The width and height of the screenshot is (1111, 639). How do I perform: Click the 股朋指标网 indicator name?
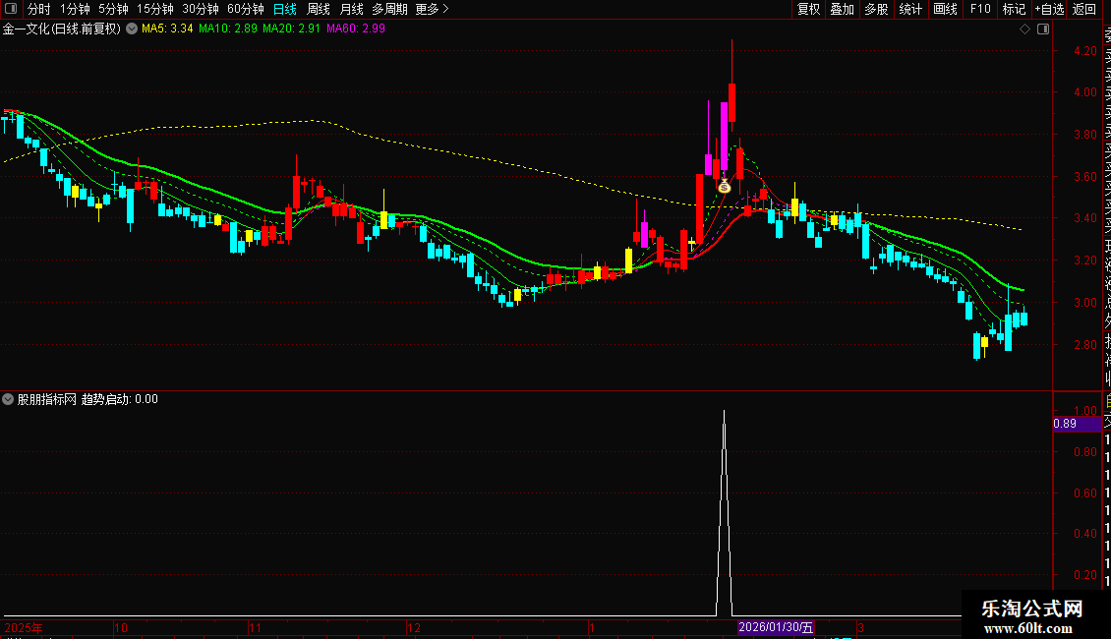click(x=47, y=399)
